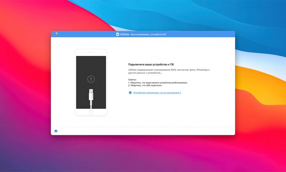Image resolution: width=286 pixels, height=172 pixels.
Task: Minimize the window using the yellow button
Action: point(57,34)
